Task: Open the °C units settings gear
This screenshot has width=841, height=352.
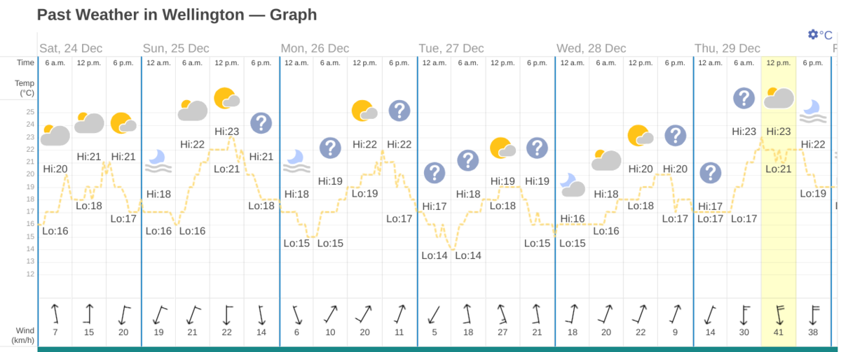Action: pyautogui.click(x=812, y=34)
